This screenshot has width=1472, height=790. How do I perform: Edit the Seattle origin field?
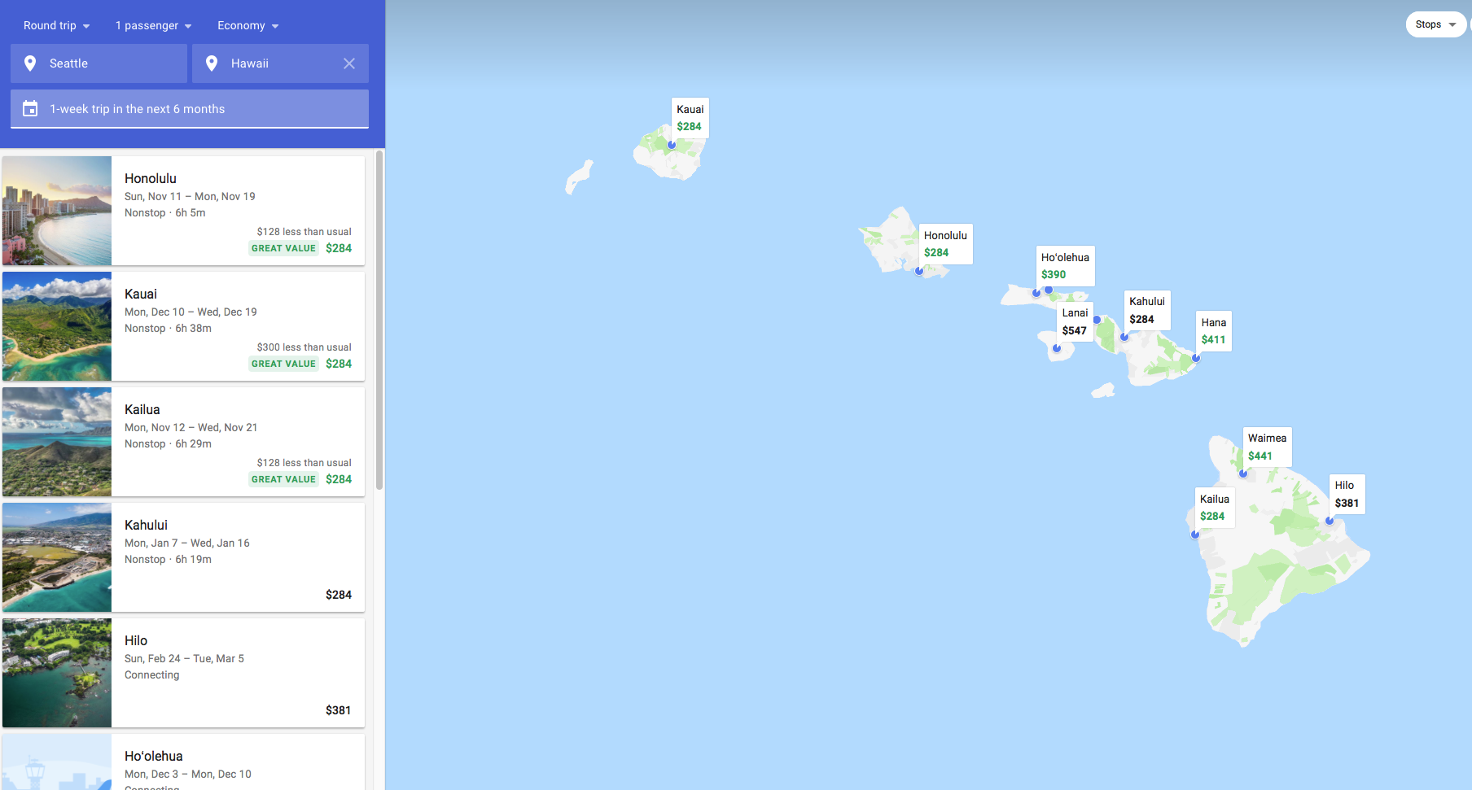(x=99, y=63)
